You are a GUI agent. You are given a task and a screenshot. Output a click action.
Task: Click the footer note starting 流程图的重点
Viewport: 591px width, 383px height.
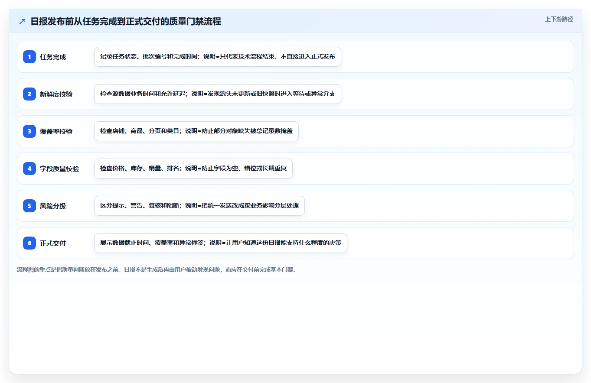[x=157, y=269]
